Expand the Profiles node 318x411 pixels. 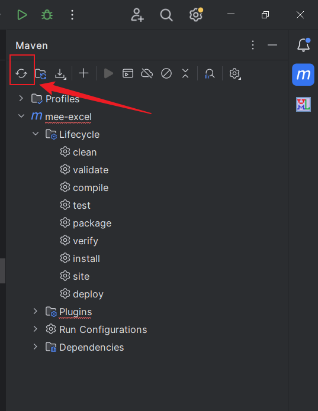(x=21, y=99)
